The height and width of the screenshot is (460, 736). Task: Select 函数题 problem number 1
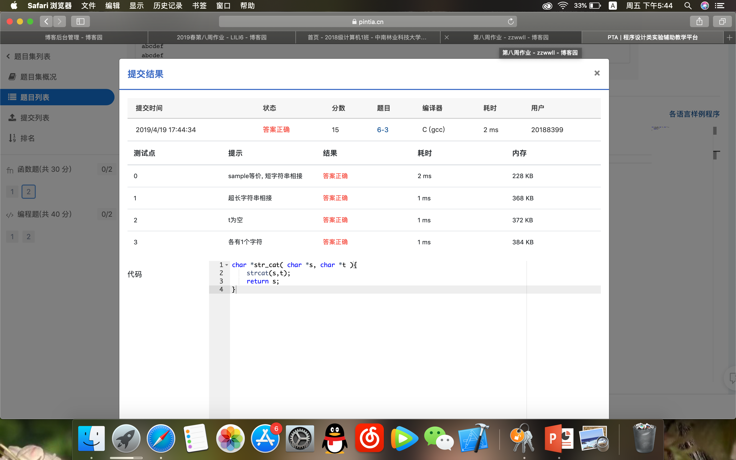point(12,192)
